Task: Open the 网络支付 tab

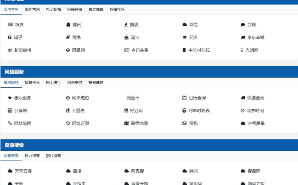Action: point(75,83)
